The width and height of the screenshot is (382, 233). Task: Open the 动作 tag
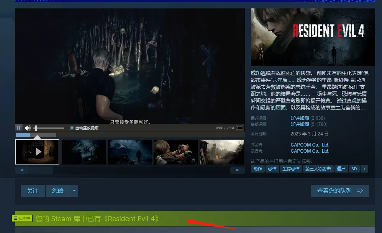[x=257, y=169]
